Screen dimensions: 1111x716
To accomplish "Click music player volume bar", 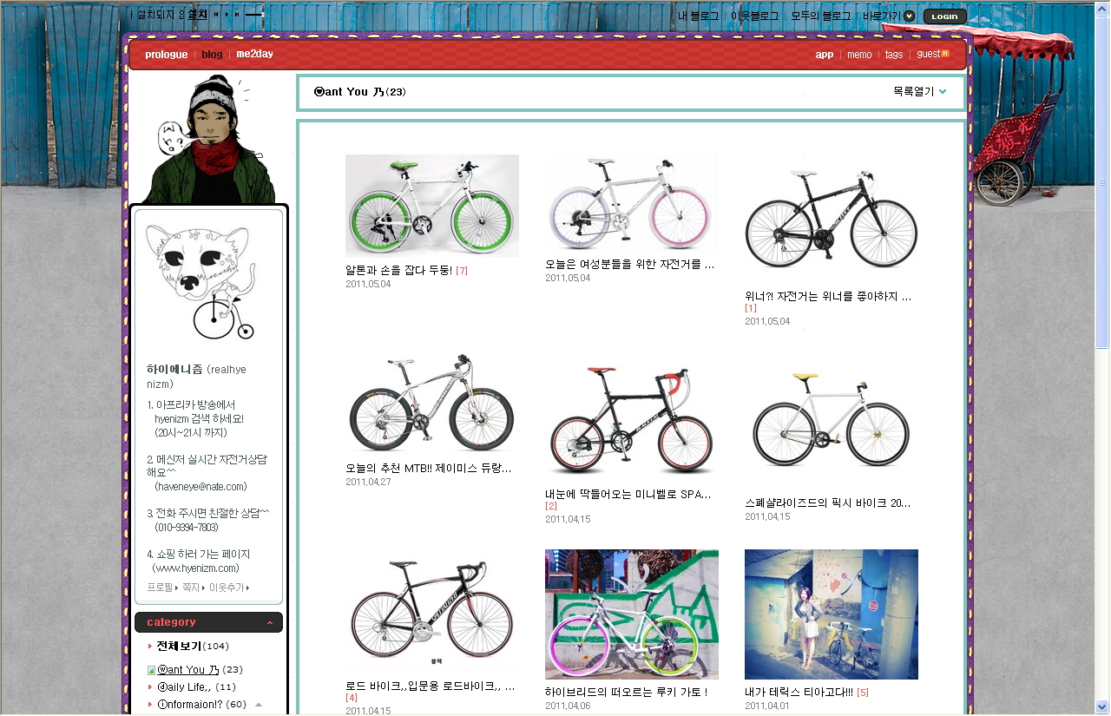I will [253, 15].
